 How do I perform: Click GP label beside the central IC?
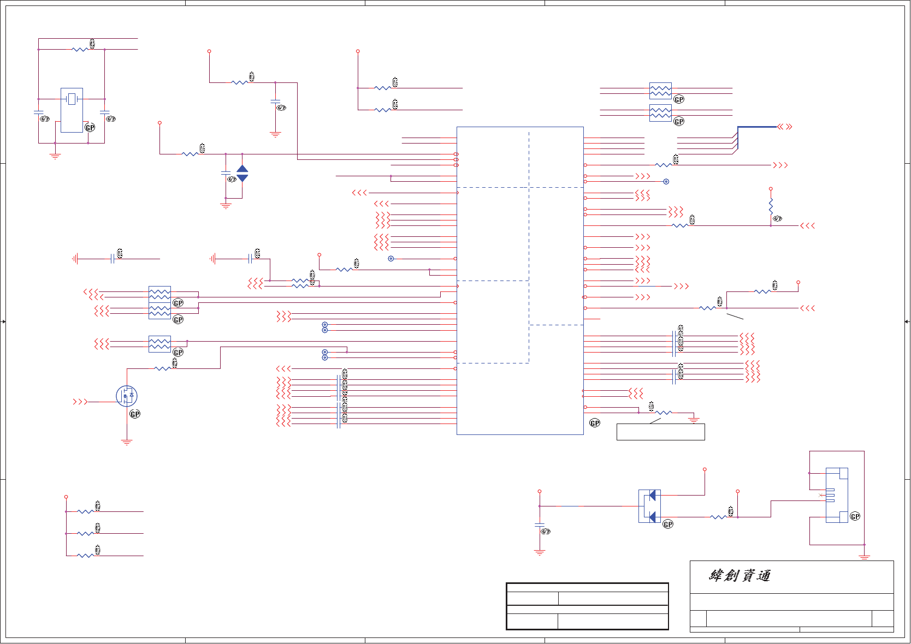pos(595,423)
